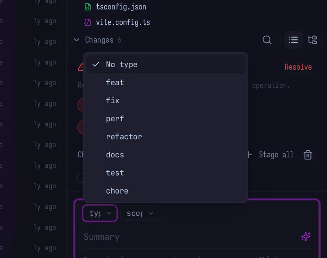327x258 pixels.
Task: Click the Resolve link
Action: coord(298,67)
